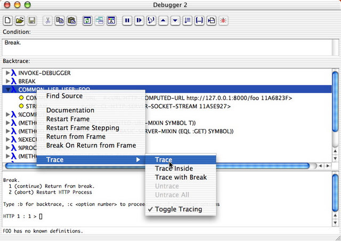Expand the %PROC frame row
Image resolution: width=341 pixels, height=241 pixels.
point(8,148)
